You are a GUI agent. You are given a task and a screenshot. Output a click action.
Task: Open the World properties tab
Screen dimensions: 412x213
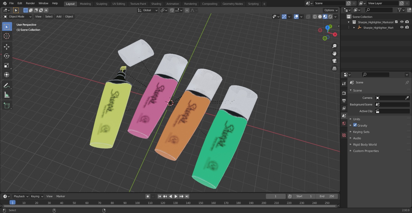344,123
